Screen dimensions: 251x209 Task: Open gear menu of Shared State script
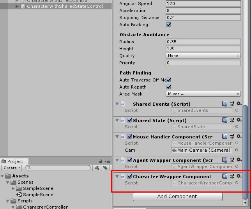239,120
